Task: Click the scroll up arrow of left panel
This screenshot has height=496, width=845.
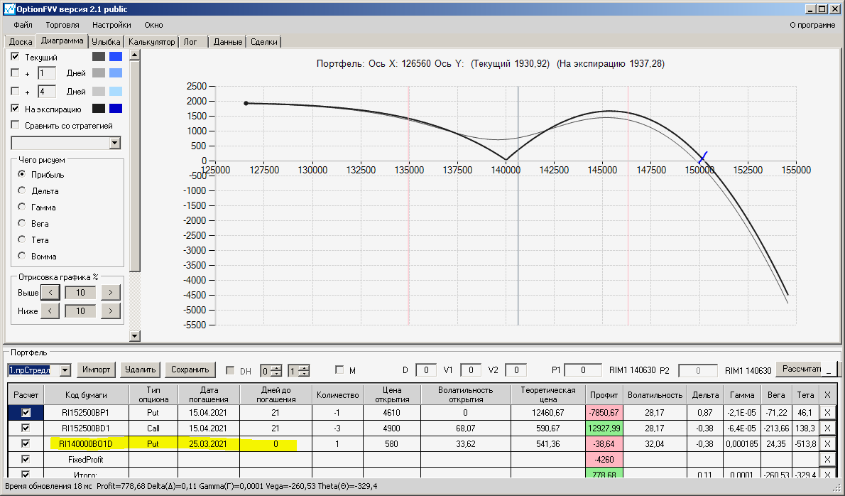Action: 135,55
